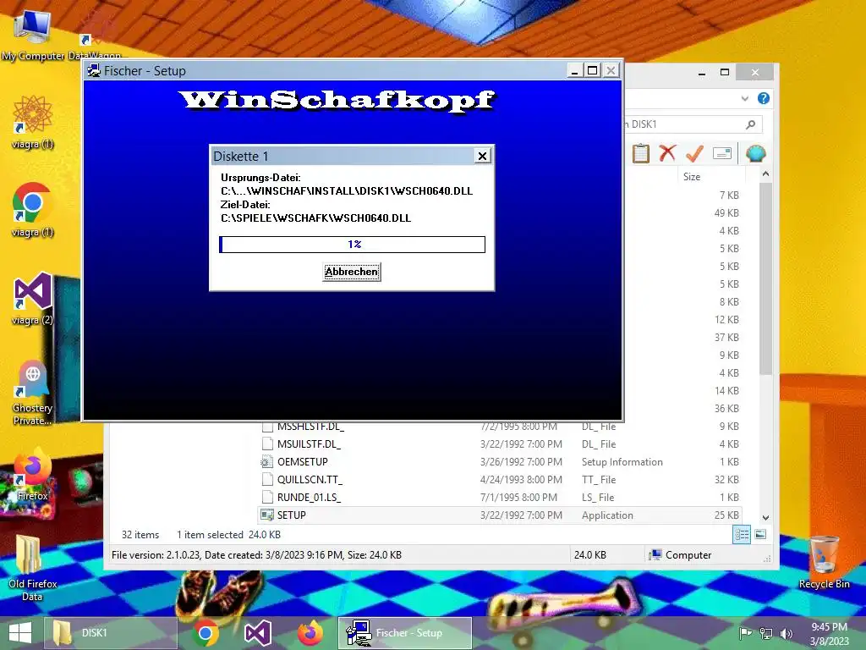Expand the Explorer ribbon with the chevron
The image size is (866, 650).
click(744, 98)
